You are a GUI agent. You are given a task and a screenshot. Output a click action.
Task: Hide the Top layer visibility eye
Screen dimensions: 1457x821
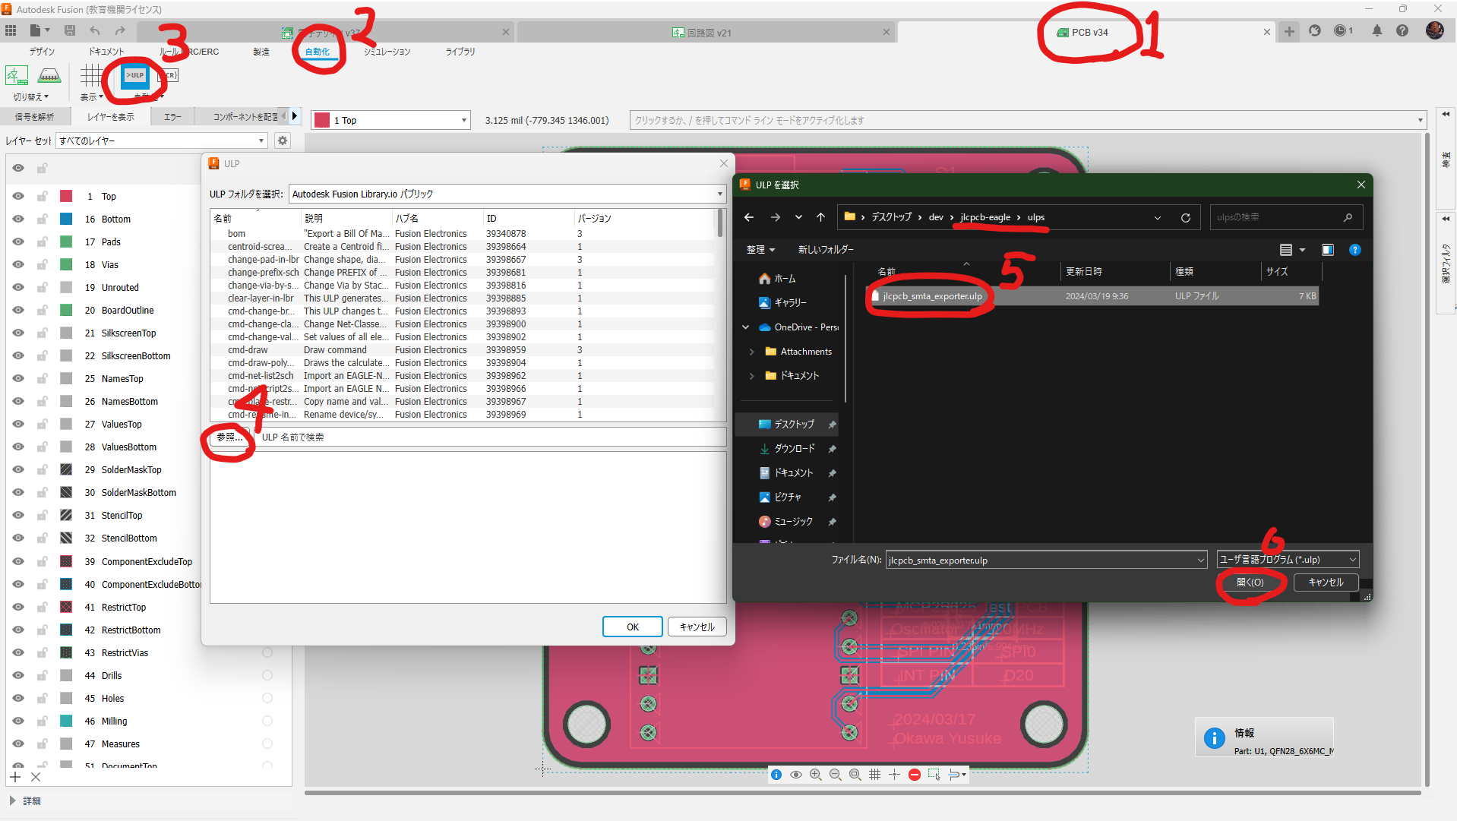click(x=18, y=197)
